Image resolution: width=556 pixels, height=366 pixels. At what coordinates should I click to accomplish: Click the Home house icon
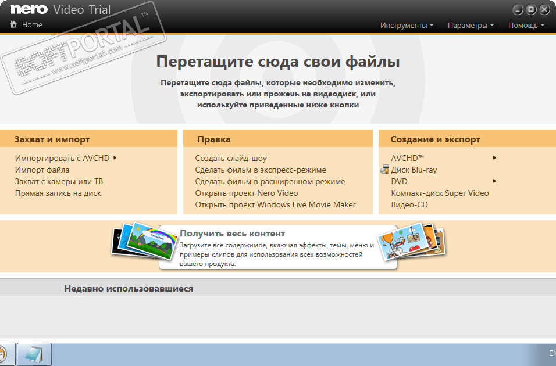pos(13,24)
